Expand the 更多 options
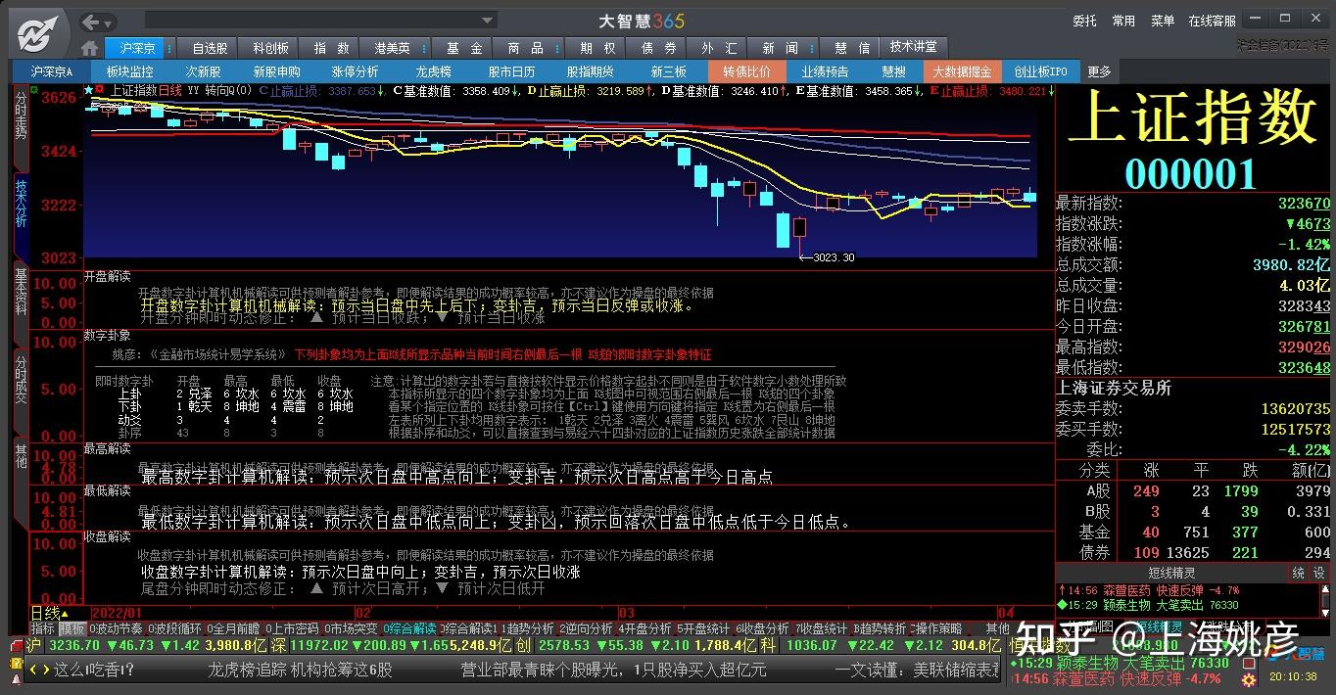Screen dimensions: 1336x695 click(x=1099, y=71)
